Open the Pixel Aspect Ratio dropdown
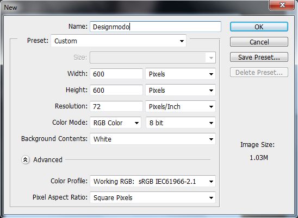This screenshot has height=218, width=298. [x=153, y=198]
